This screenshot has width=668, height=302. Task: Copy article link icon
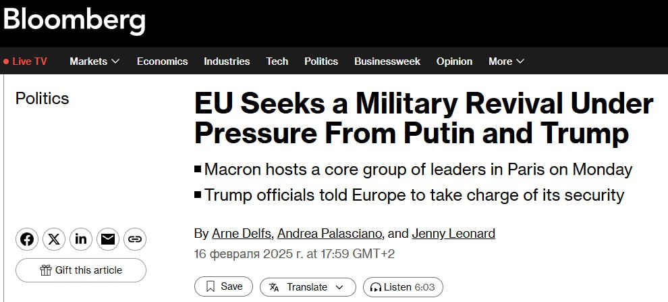click(135, 239)
